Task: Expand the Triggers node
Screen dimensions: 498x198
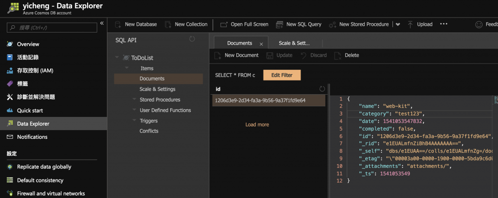Action: (x=134, y=120)
